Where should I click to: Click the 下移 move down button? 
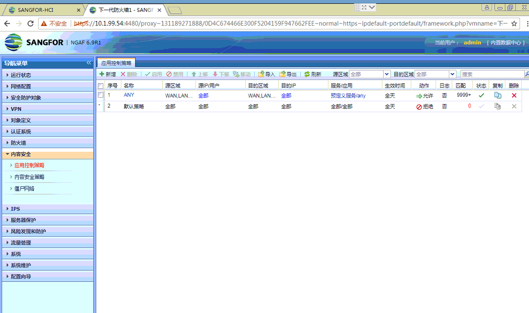221,74
